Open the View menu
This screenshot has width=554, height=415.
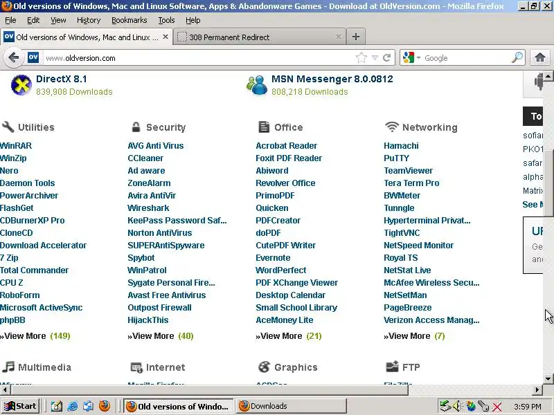(x=58, y=21)
